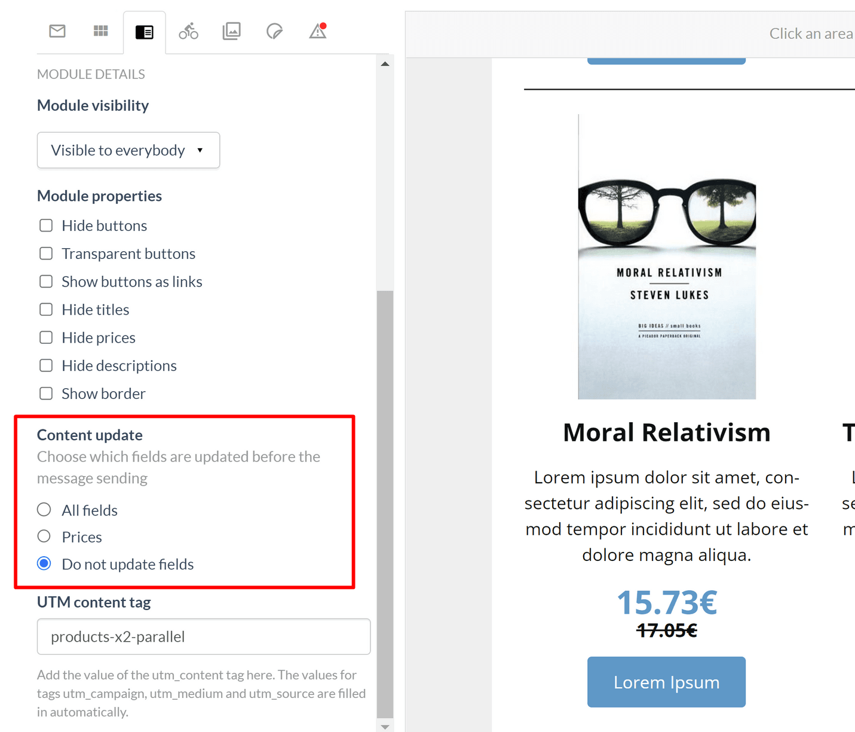Image resolution: width=855 pixels, height=732 pixels.
Task: Open the image gallery tab icon
Action: [232, 31]
